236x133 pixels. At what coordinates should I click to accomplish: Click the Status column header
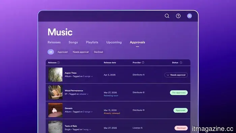coord(175,62)
